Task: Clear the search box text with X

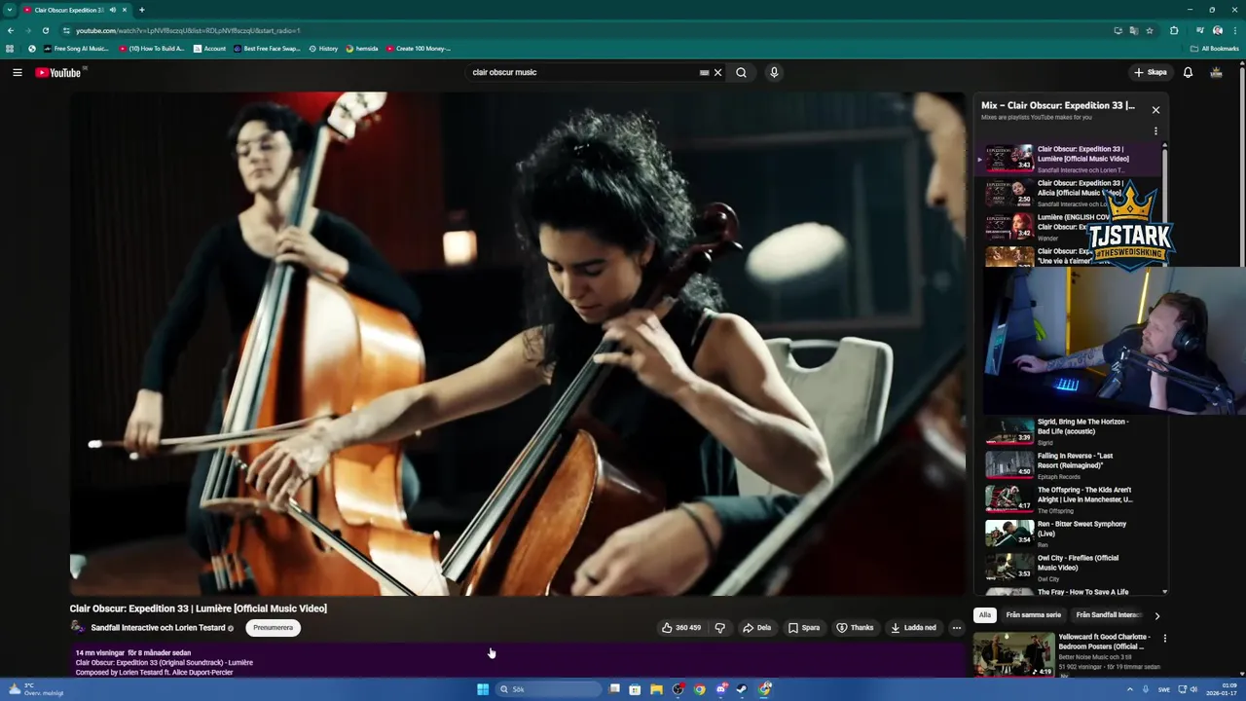Action: (718, 72)
